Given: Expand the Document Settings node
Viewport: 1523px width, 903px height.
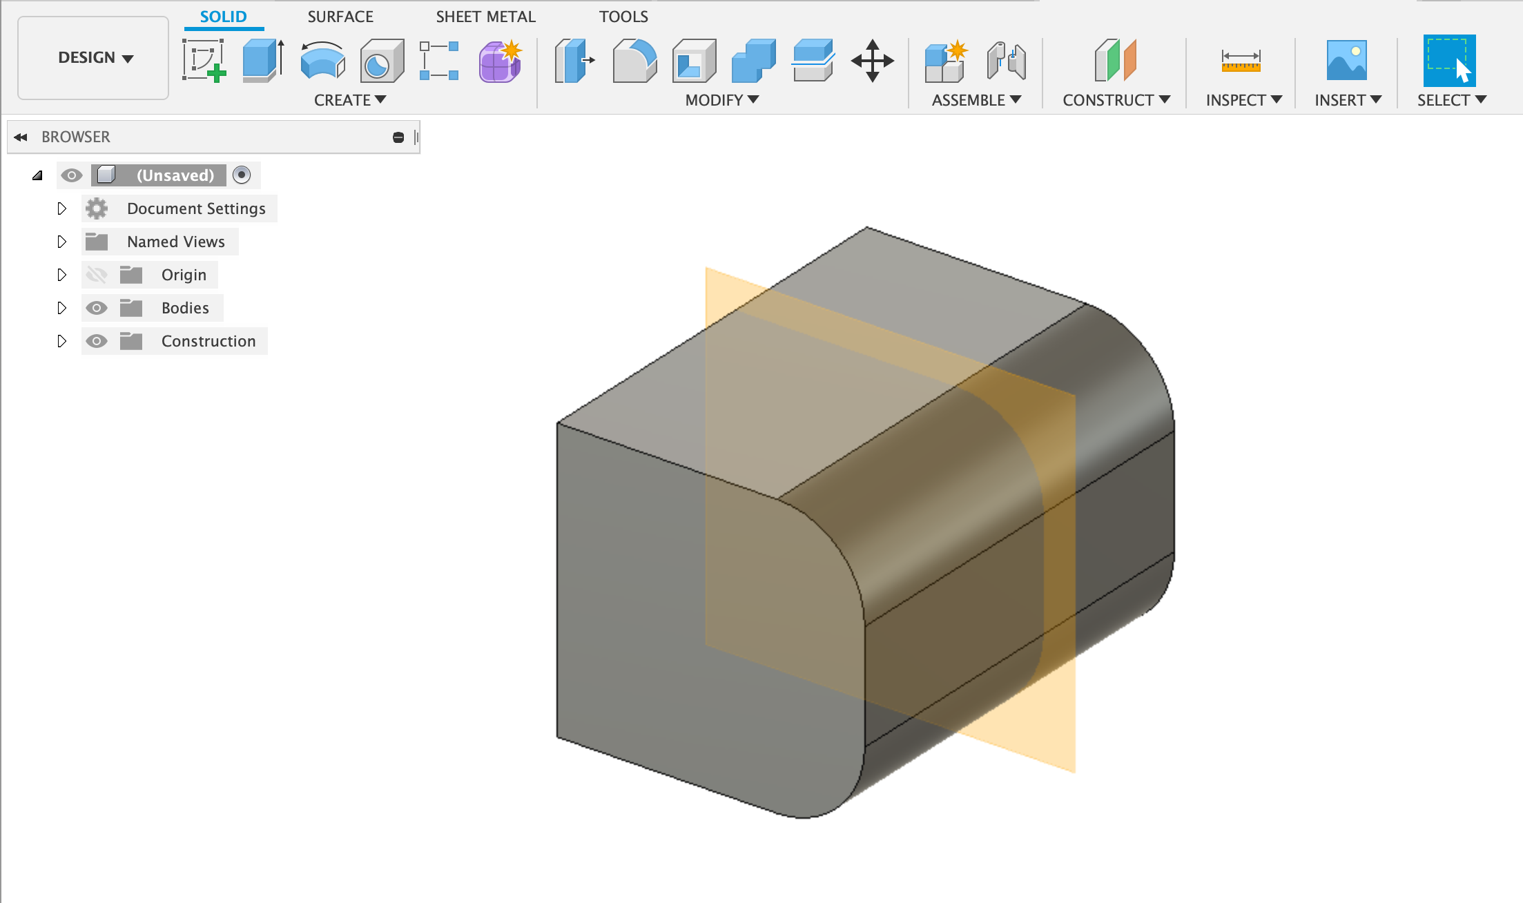Looking at the screenshot, I should click(x=61, y=208).
